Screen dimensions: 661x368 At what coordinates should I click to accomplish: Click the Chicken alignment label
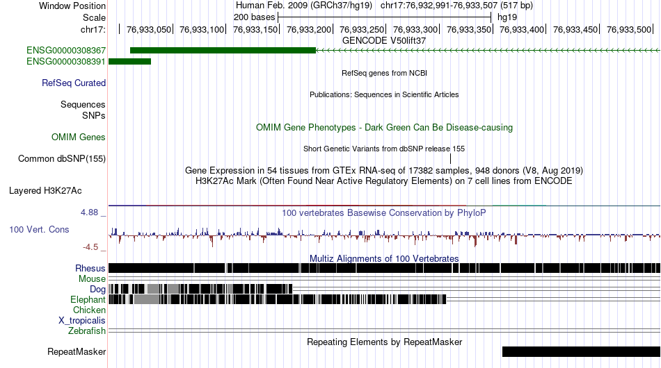(x=89, y=310)
